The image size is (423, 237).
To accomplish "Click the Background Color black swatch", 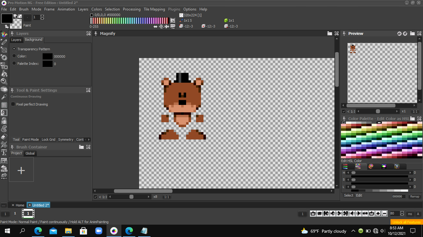I will point(47,56).
